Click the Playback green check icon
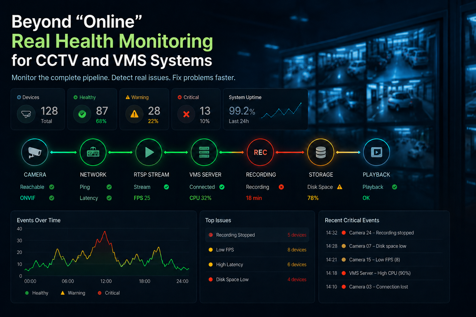 point(394,187)
